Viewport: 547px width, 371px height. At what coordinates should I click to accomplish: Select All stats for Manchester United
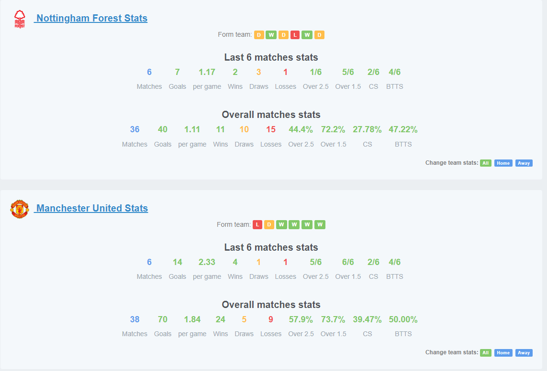[x=486, y=352]
